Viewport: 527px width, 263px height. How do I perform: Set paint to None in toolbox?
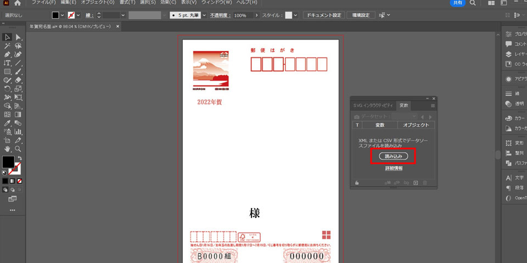pos(20,181)
